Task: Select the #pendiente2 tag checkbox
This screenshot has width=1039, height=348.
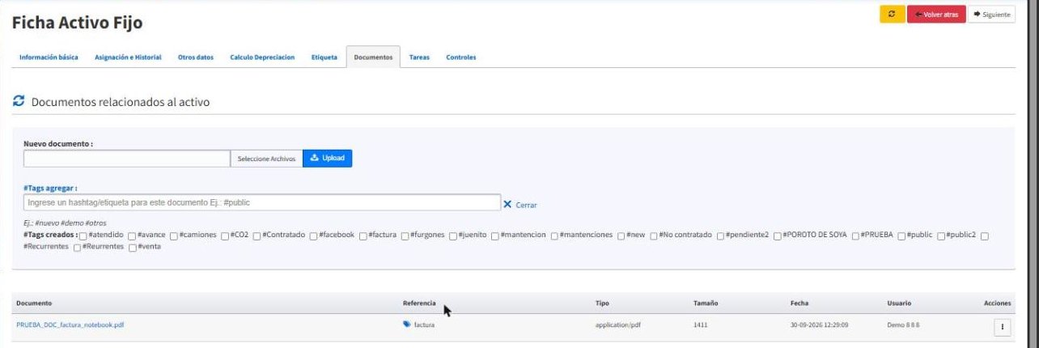Action: coord(720,236)
